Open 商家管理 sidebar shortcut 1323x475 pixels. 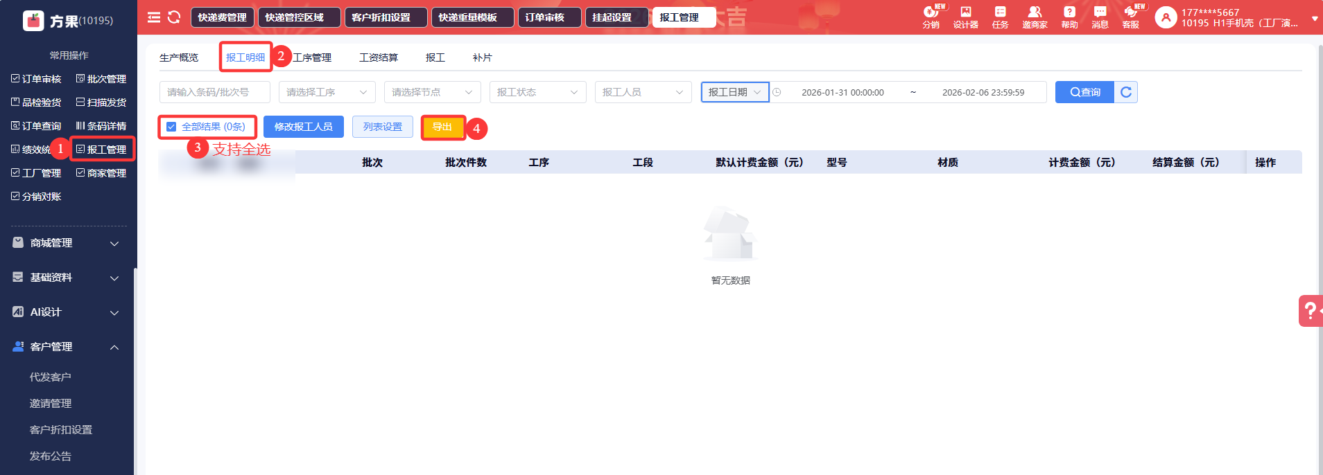coord(101,173)
